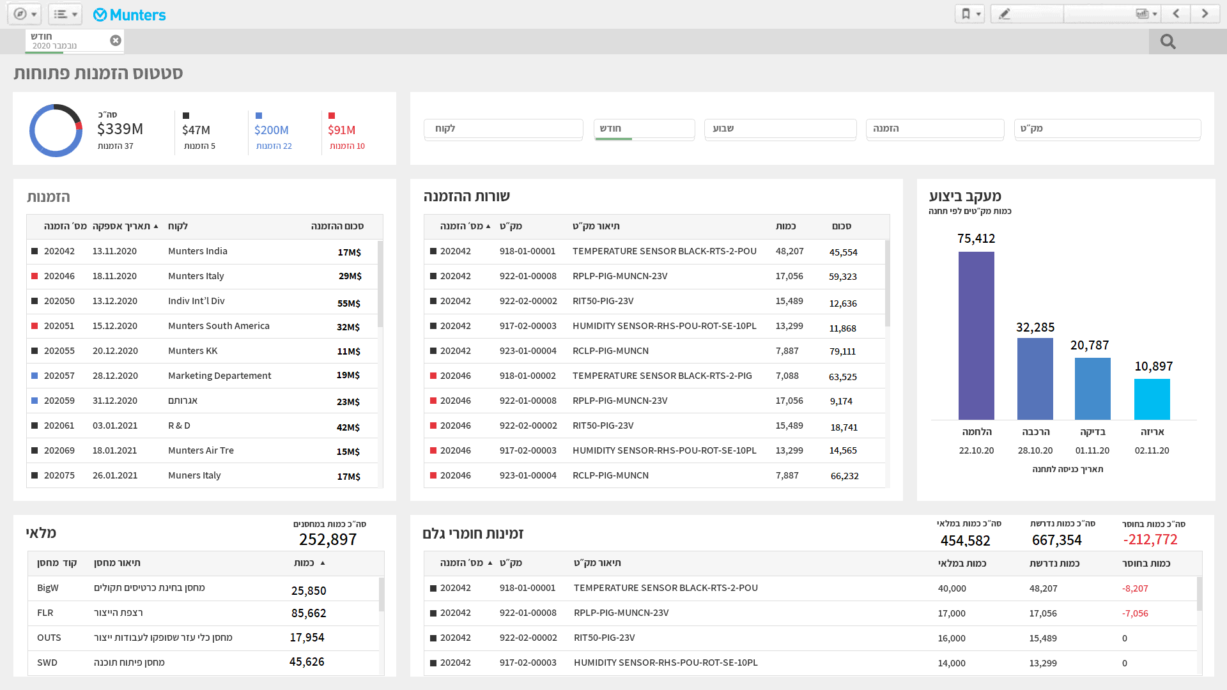Click the pencil edit icon
This screenshot has width=1227, height=690.
pyautogui.click(x=1005, y=14)
